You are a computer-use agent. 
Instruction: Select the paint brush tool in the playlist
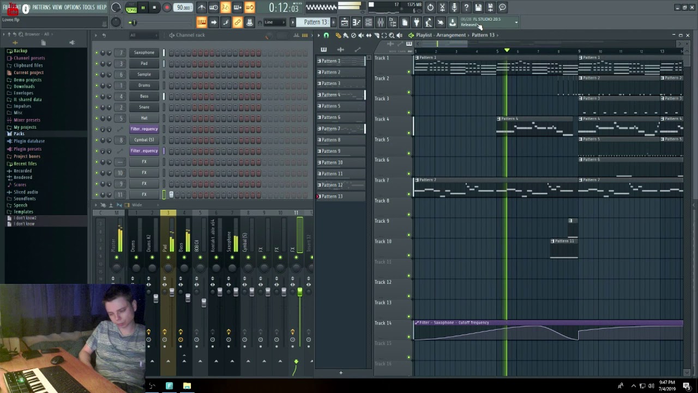point(346,35)
